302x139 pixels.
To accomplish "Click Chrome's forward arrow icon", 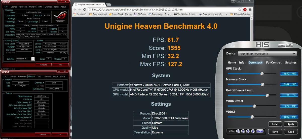I will click(x=80, y=10).
